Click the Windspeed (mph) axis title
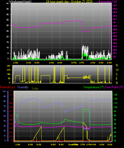Screen dimensions: 124x148 coord(20,2)
